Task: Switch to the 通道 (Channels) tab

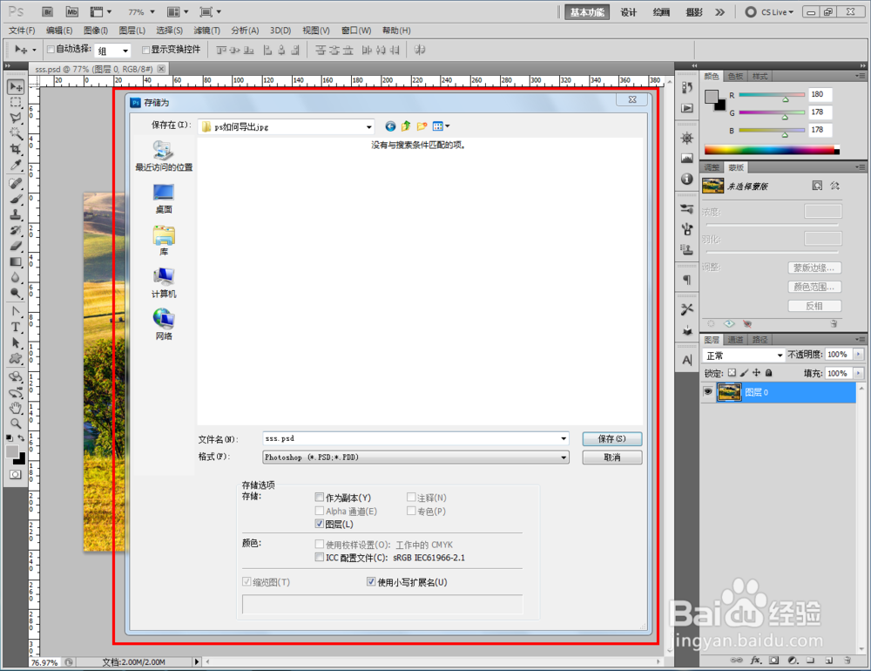Action: coord(735,339)
